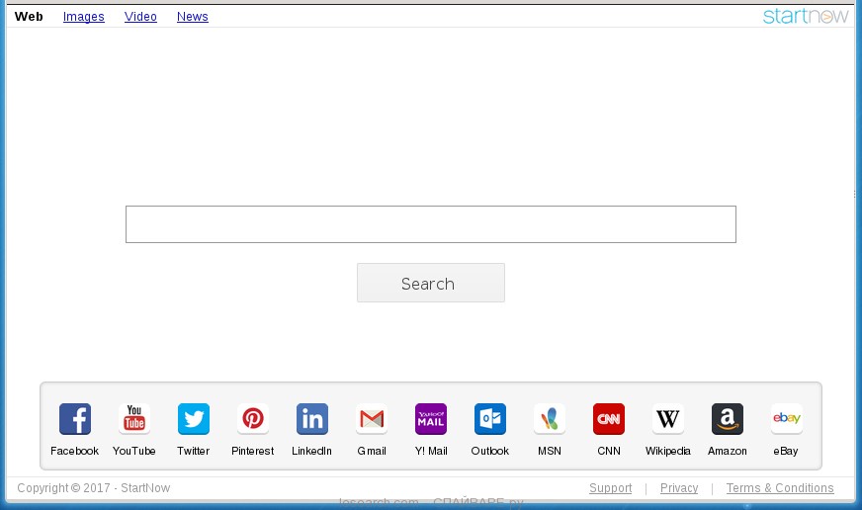
Task: Focus the main search text box
Action: point(431,224)
